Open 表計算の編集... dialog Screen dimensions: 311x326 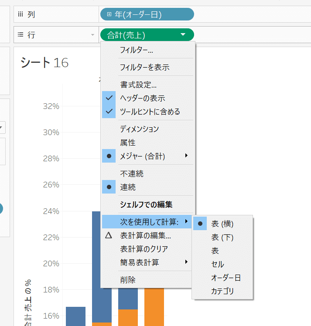click(147, 235)
